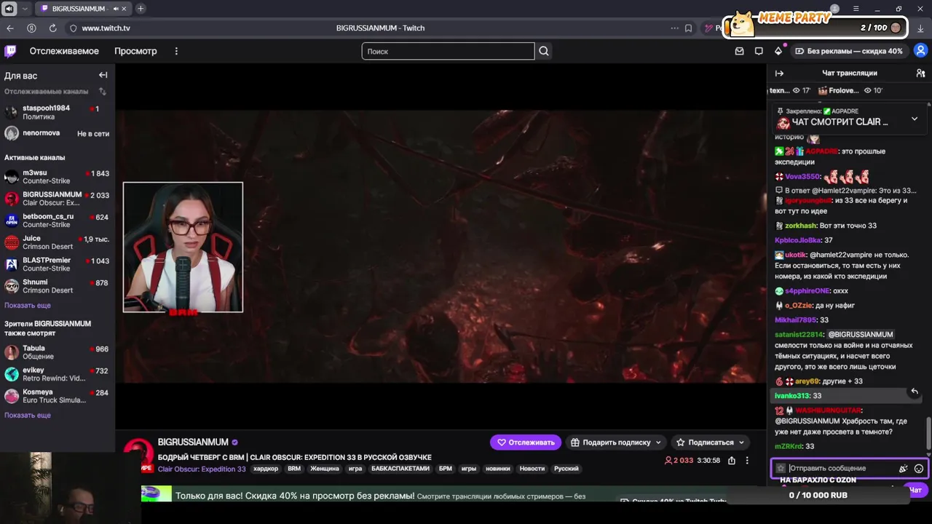Focus the Поиск search field

(448, 51)
